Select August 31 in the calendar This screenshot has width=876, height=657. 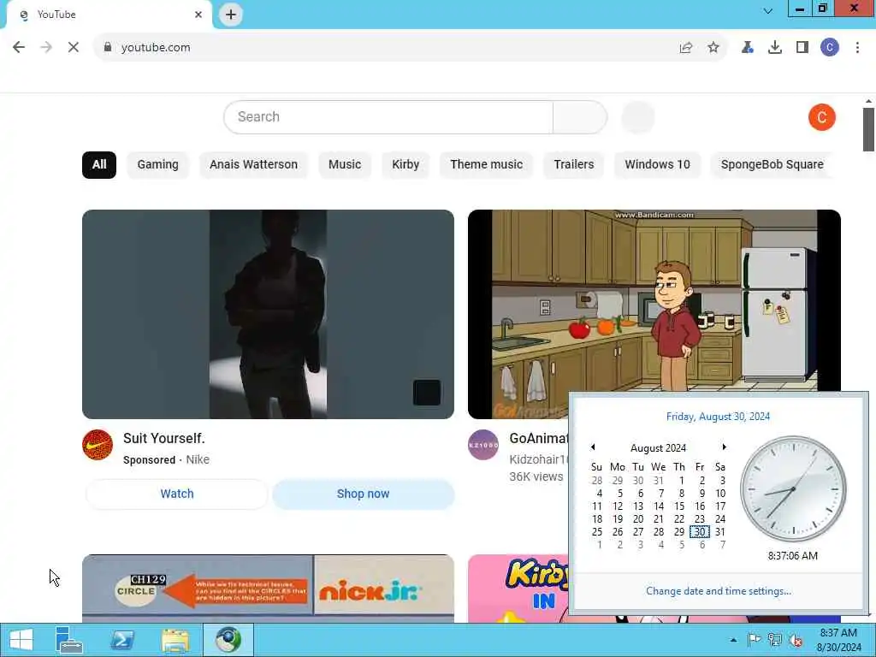click(x=720, y=532)
